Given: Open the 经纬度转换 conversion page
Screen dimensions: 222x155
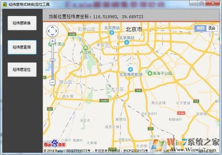Looking at the screenshot, I should 22,23.
